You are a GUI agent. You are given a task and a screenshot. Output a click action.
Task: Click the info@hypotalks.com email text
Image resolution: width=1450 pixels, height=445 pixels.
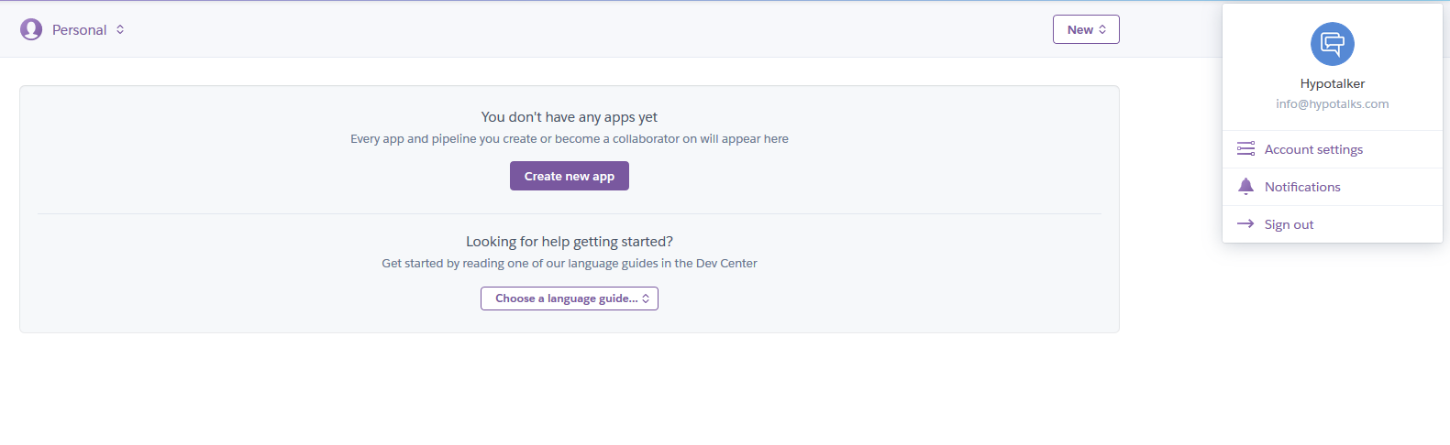[x=1333, y=103]
